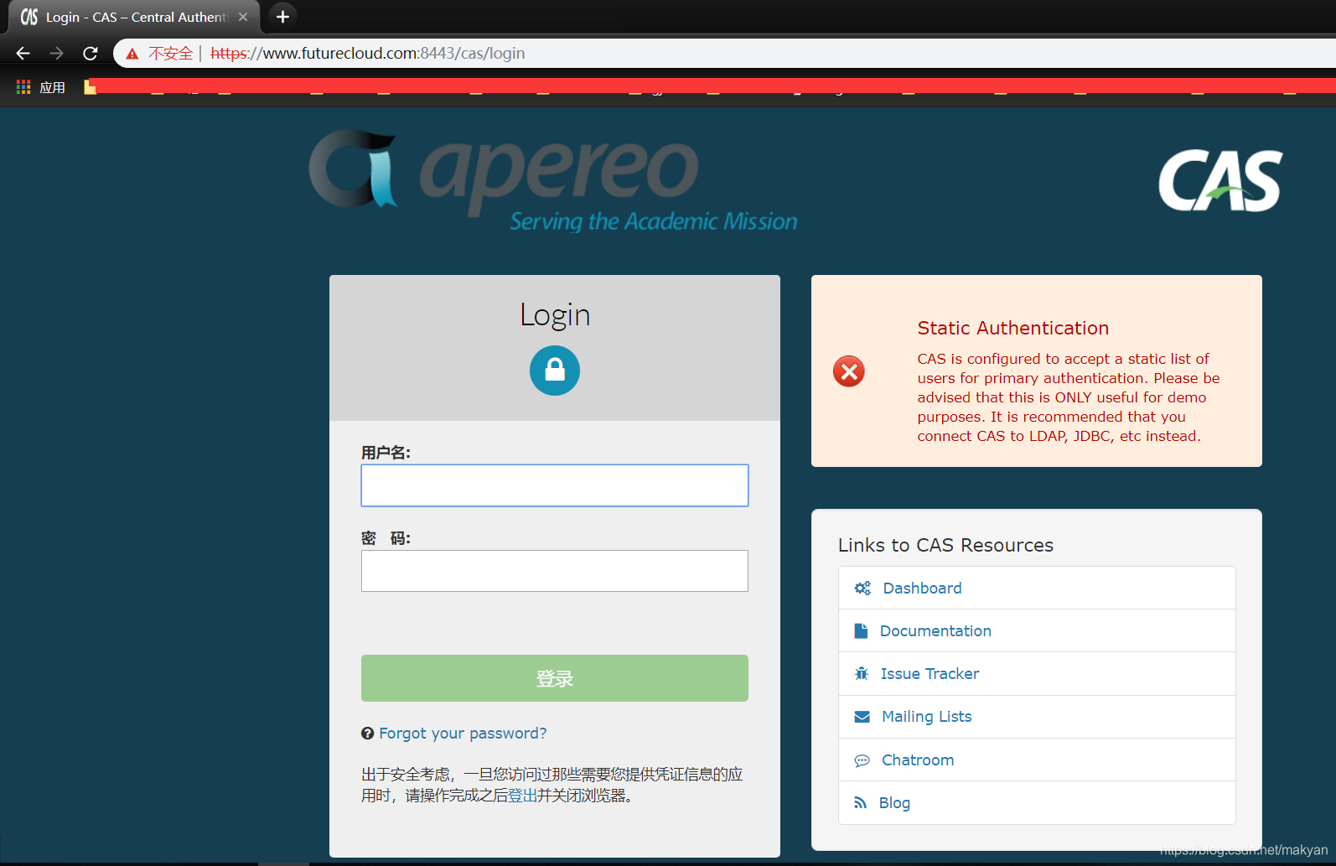Click the blue padlock icon under Login

click(555, 371)
